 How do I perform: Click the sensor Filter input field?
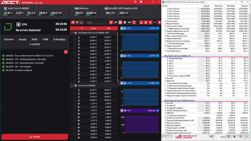(x=96, y=23)
